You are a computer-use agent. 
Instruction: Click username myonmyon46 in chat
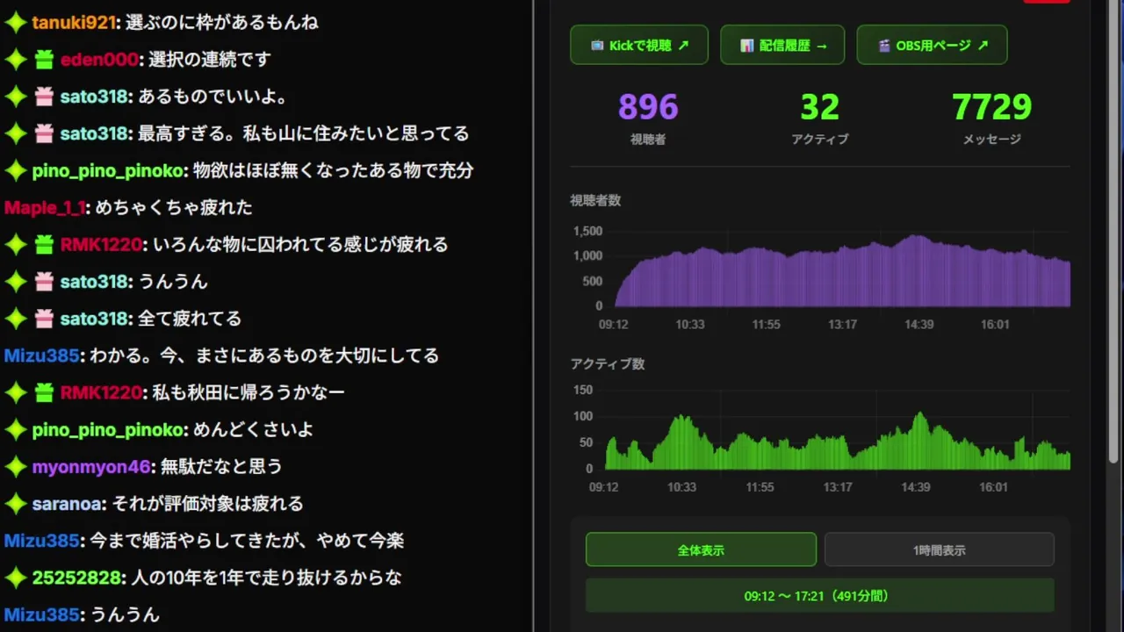(x=91, y=466)
